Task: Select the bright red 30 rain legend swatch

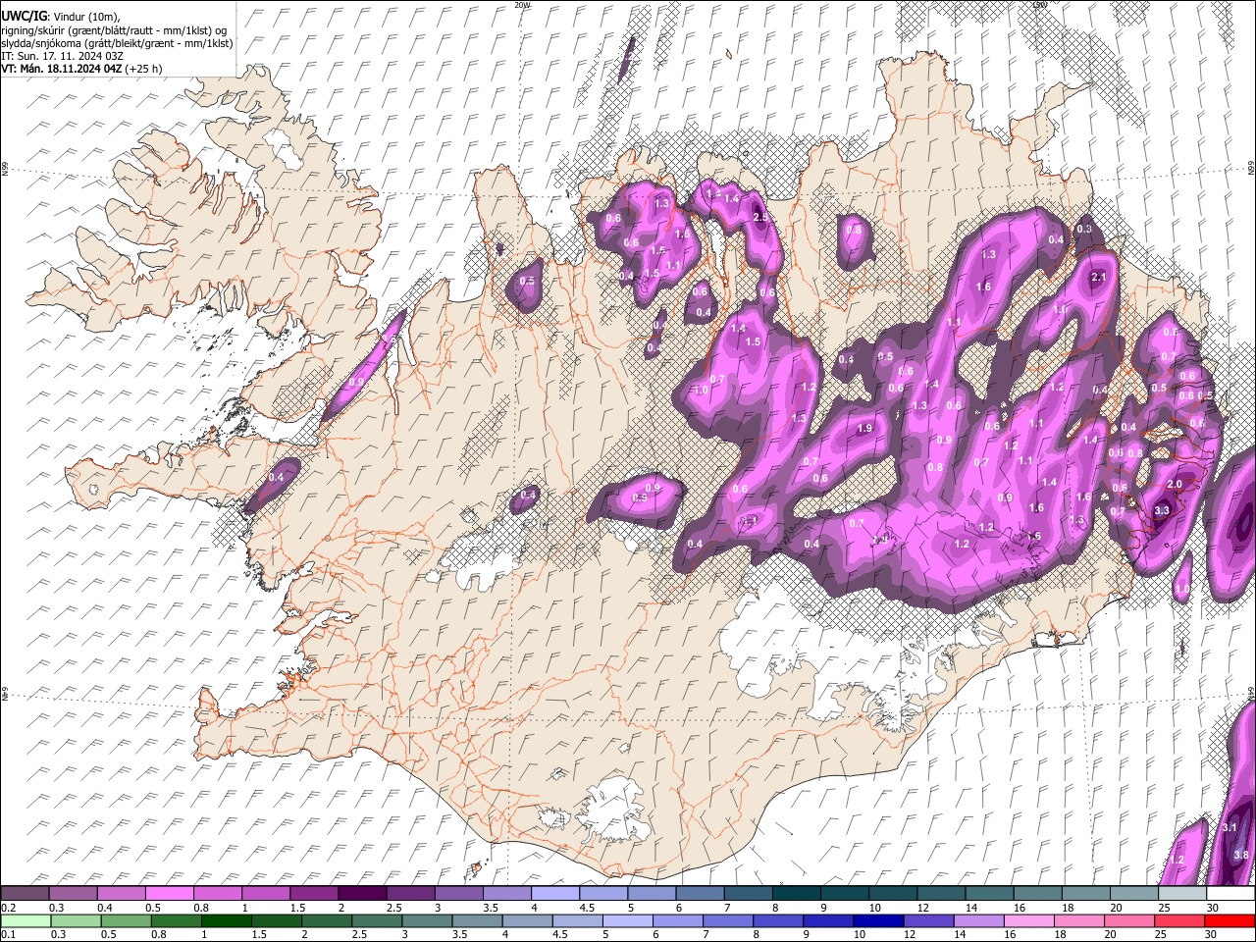Action: click(x=1230, y=920)
